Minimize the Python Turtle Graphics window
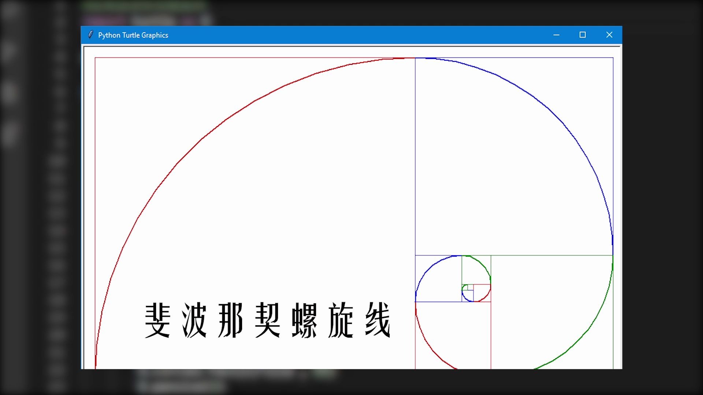Screen dimensions: 703x395 coord(556,35)
